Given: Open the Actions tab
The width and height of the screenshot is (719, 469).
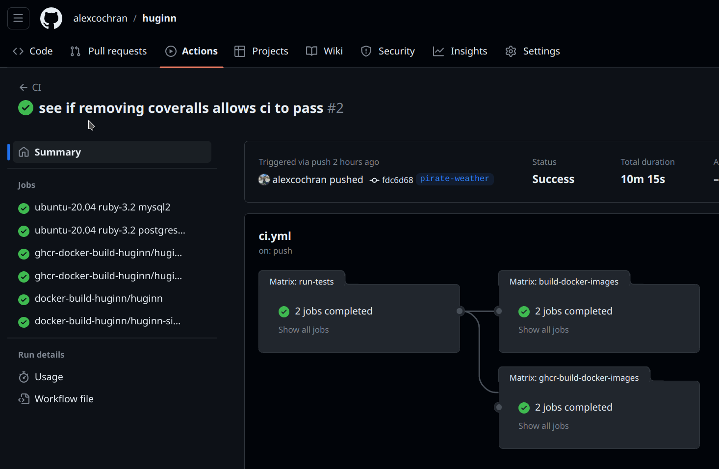Looking at the screenshot, I should [192, 51].
